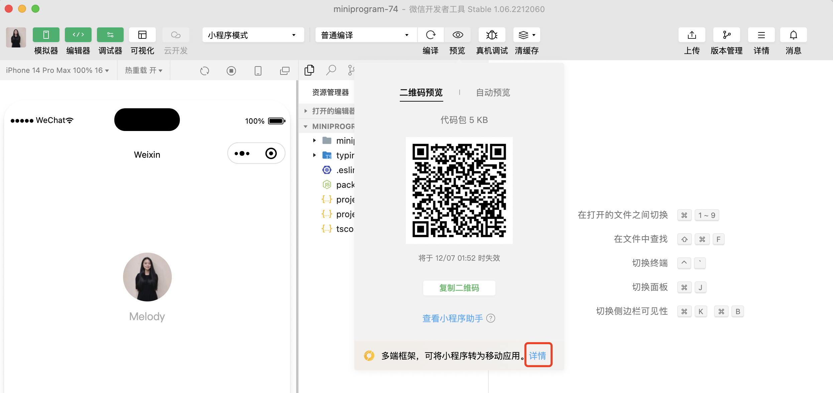
Task: Open the normal compile mode dropdown
Action: click(x=366, y=35)
